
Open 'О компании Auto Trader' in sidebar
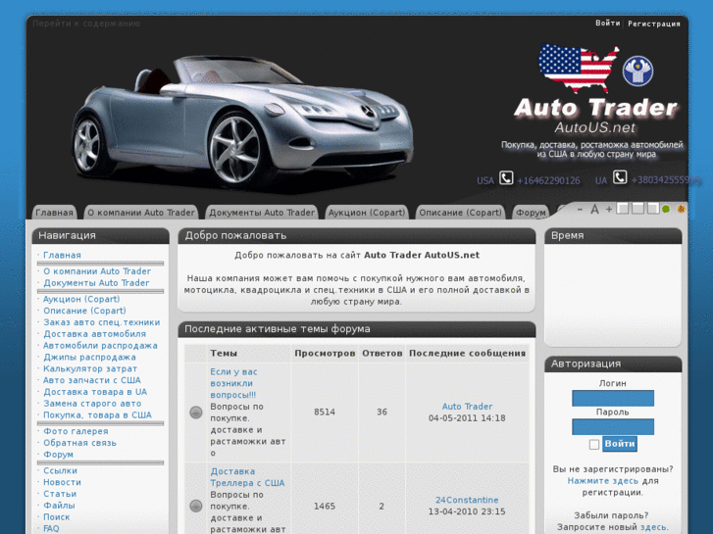[x=97, y=271]
